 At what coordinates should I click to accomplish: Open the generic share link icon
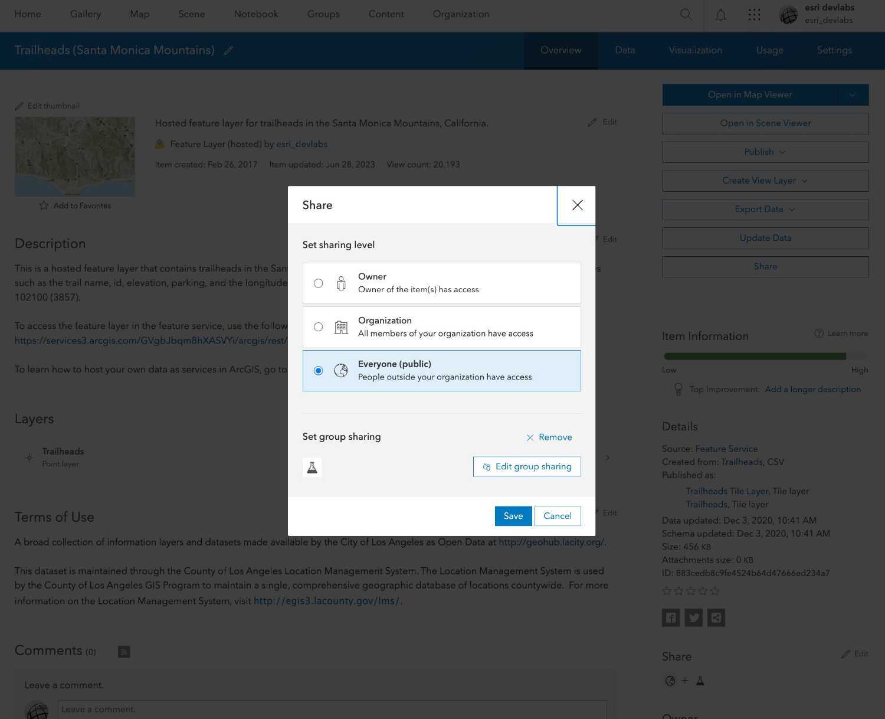pos(716,617)
